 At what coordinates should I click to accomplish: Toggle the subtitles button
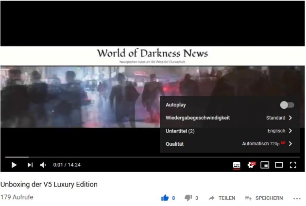(237, 165)
